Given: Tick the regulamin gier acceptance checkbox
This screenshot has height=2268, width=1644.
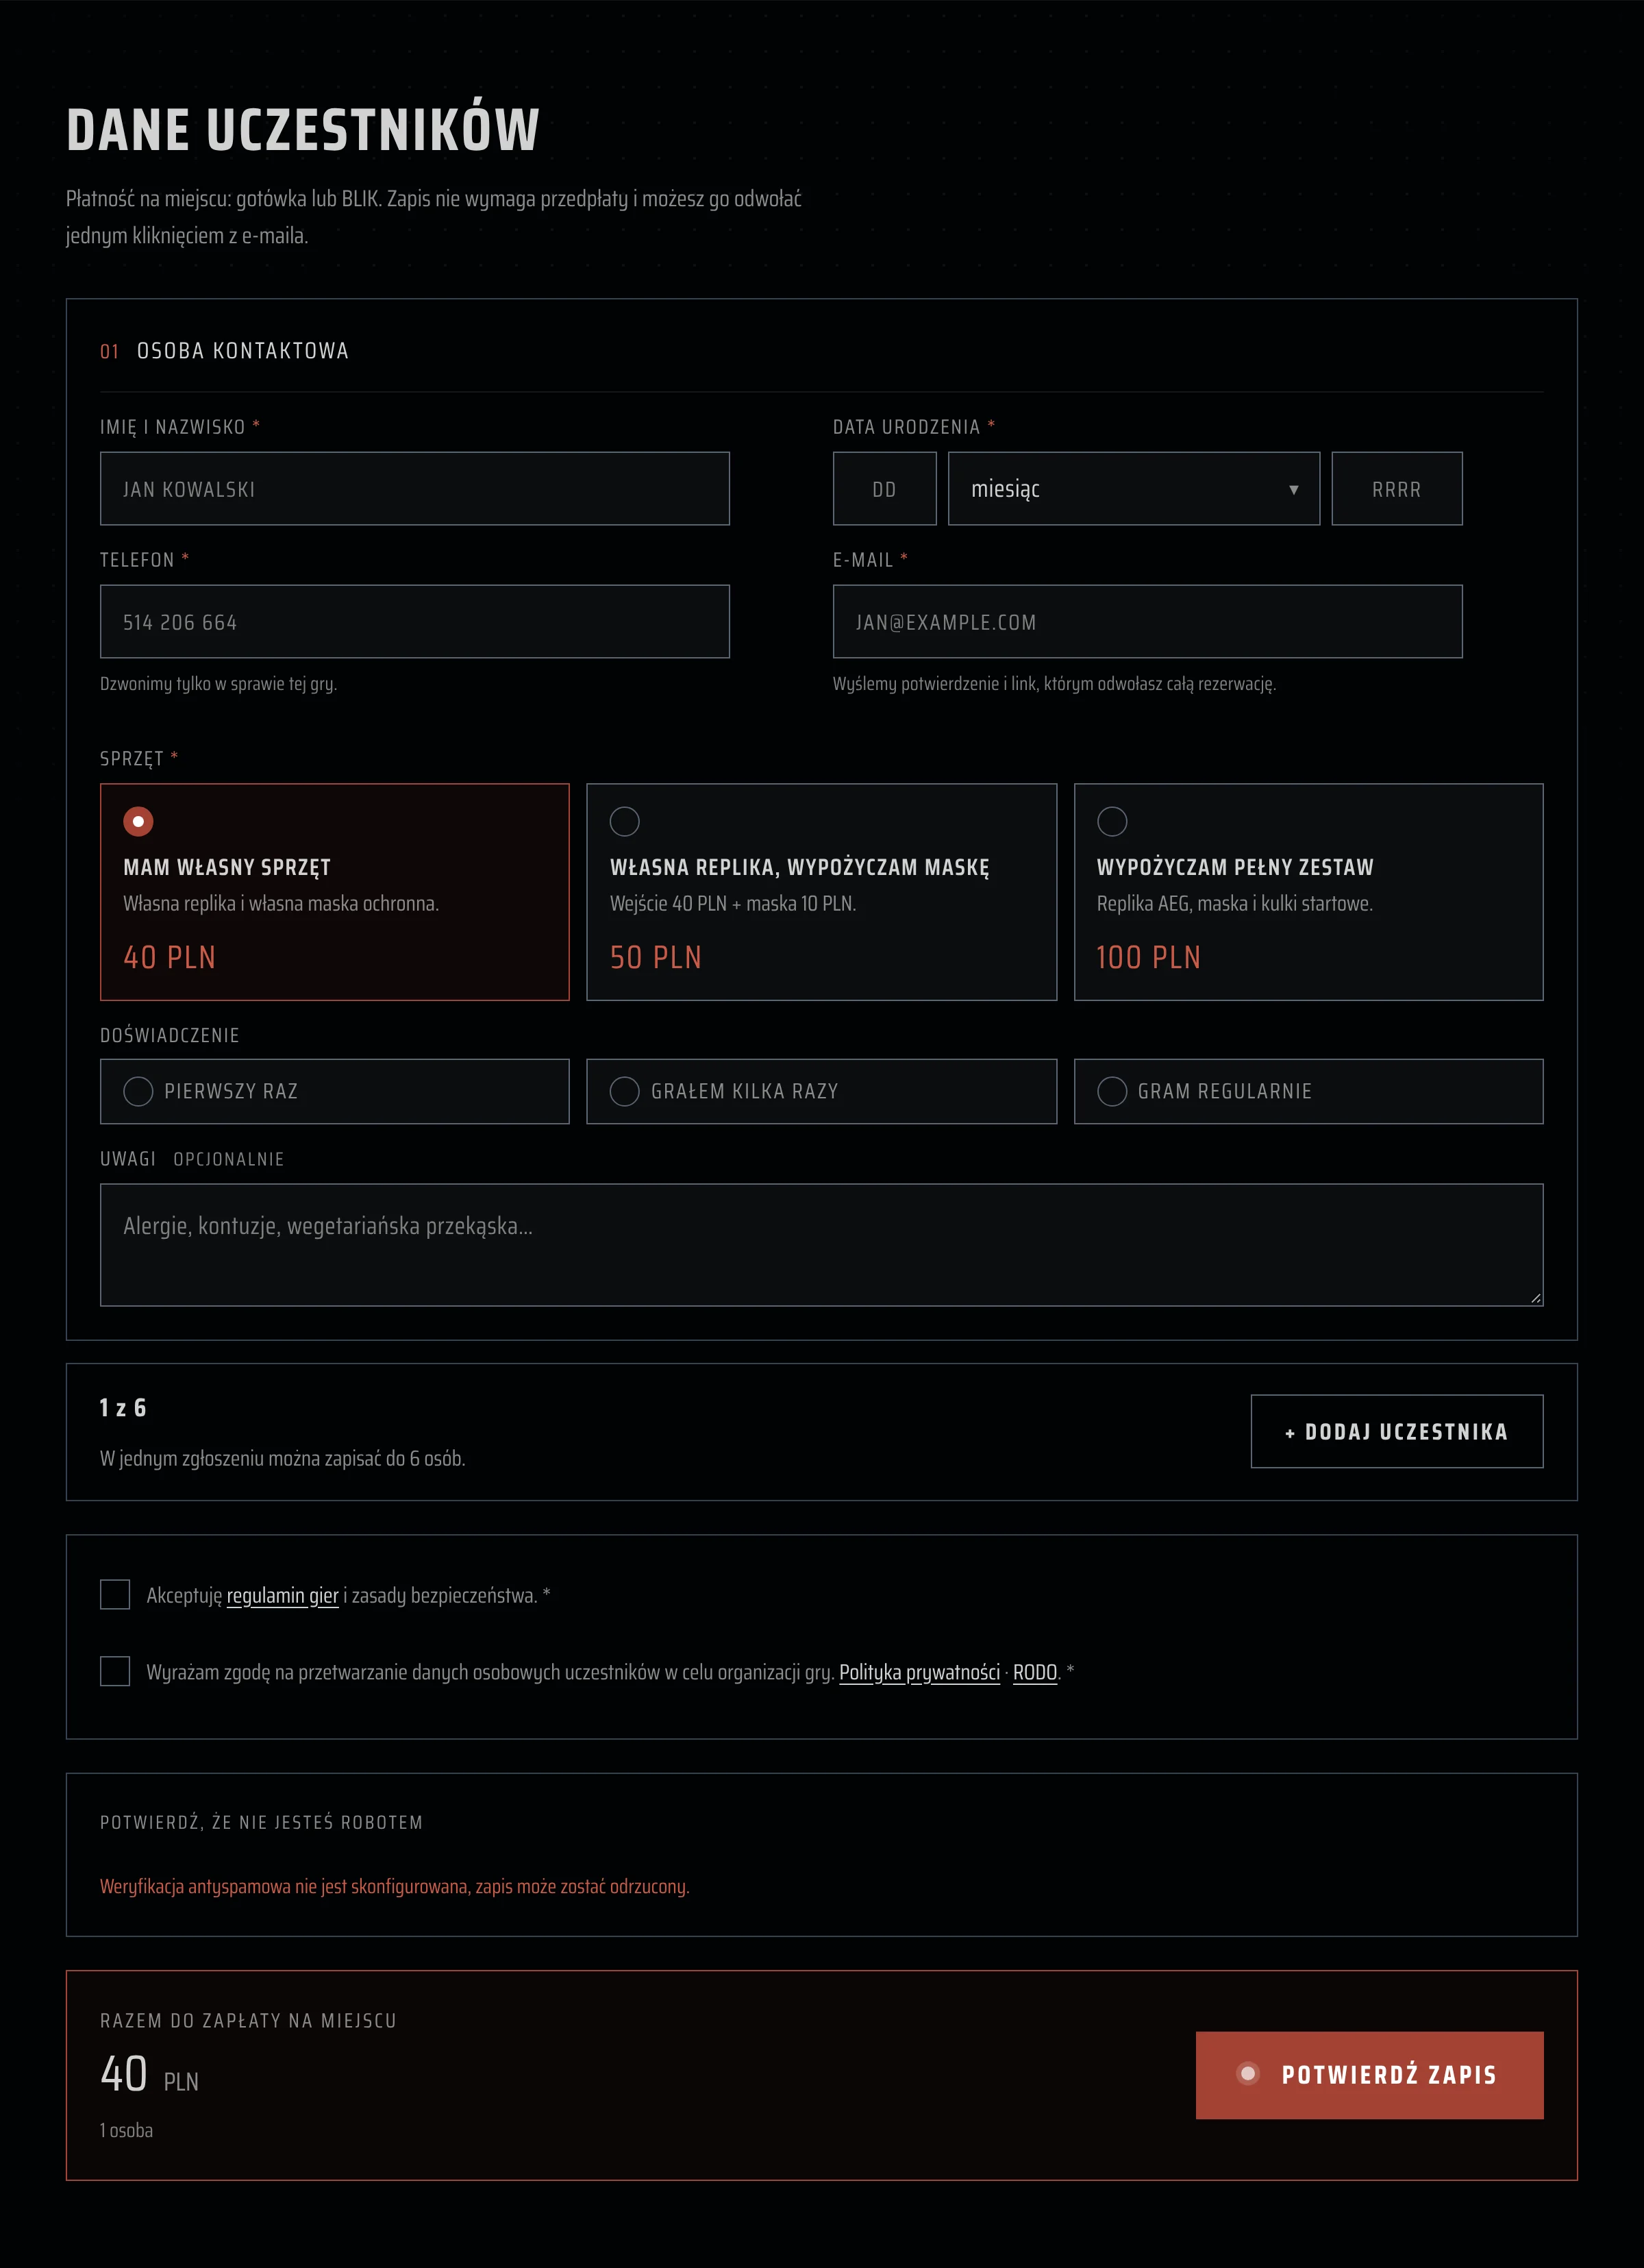Looking at the screenshot, I should click(x=115, y=1594).
